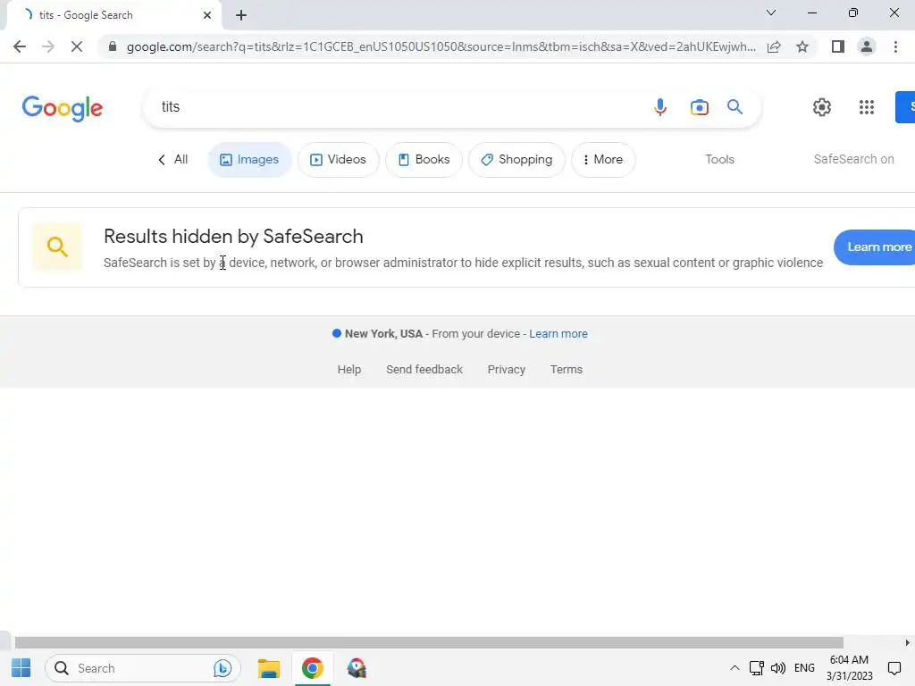Viewport: 915px width, 686px height.
Task: Open the notification center icon
Action: 894,668
